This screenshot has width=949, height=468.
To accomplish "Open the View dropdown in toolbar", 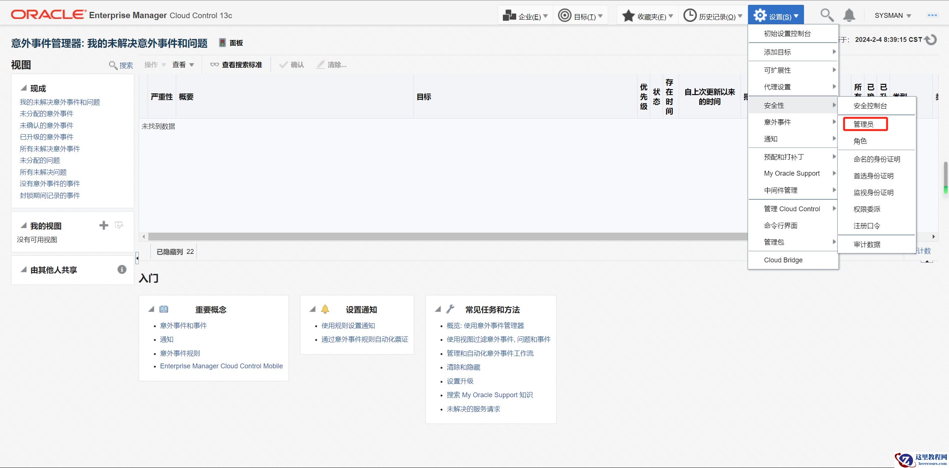I will coord(183,65).
